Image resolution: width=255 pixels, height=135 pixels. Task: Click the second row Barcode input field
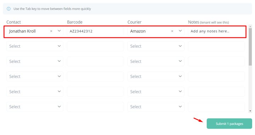95,46
